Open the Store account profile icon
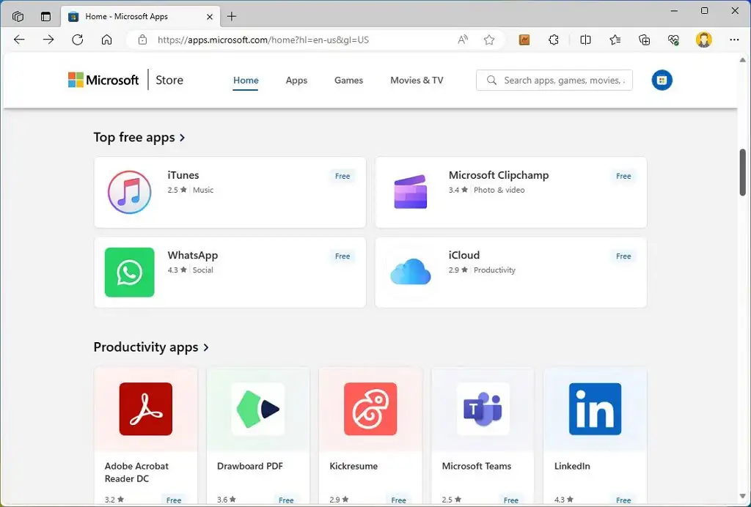Viewport: 751px width, 507px height. (662, 80)
